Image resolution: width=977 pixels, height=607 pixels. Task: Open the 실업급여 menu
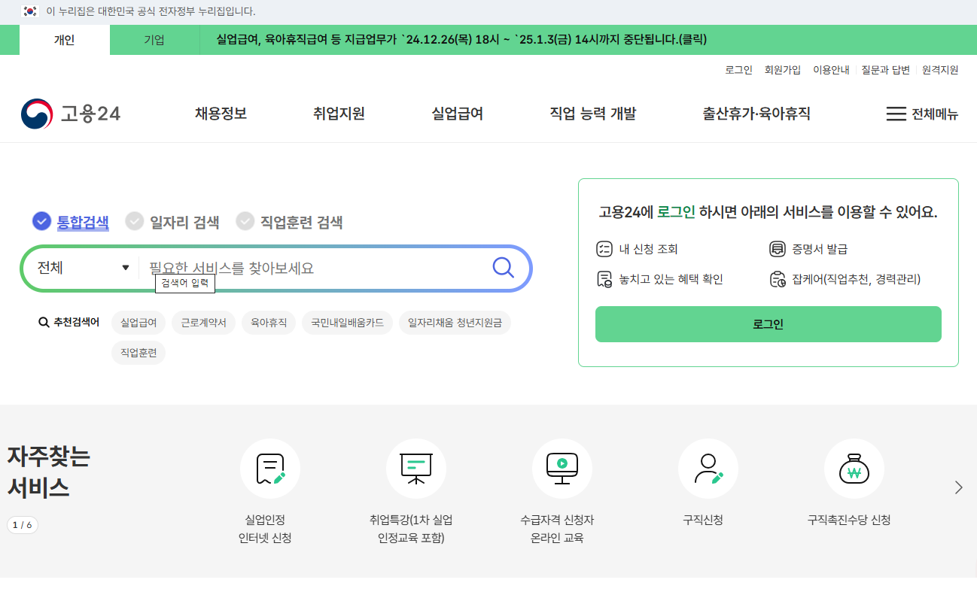(455, 113)
